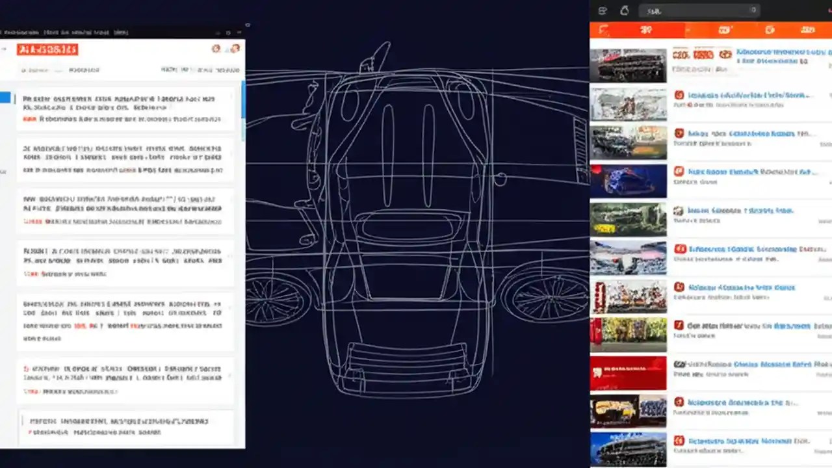Click the refresh icon left of the address bar
Image resolution: width=832 pixels, height=468 pixels.
point(625,10)
